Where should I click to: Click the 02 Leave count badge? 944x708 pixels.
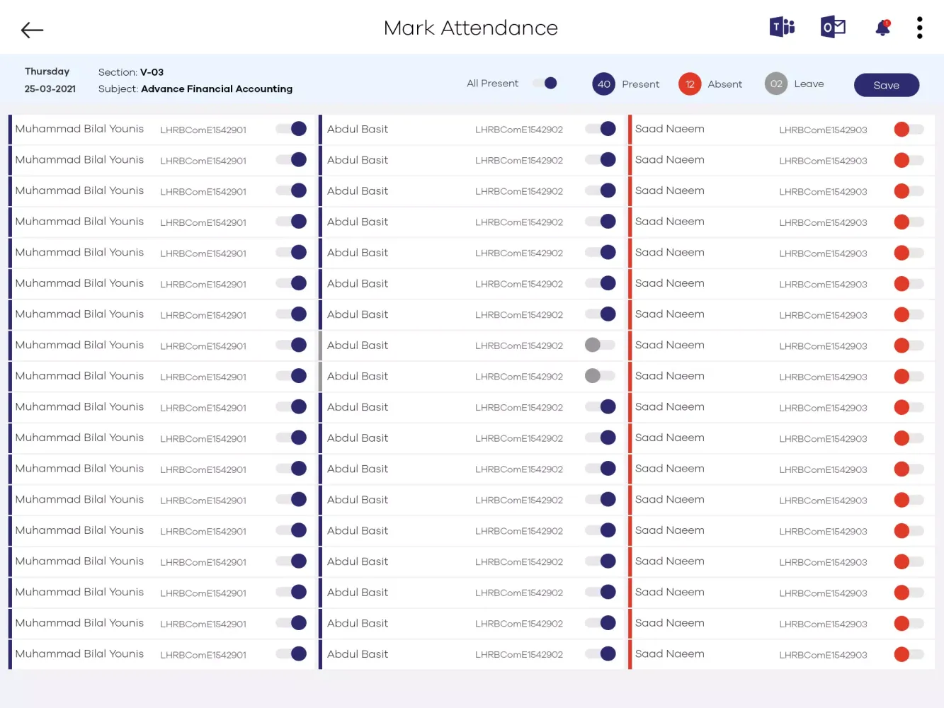776,84
